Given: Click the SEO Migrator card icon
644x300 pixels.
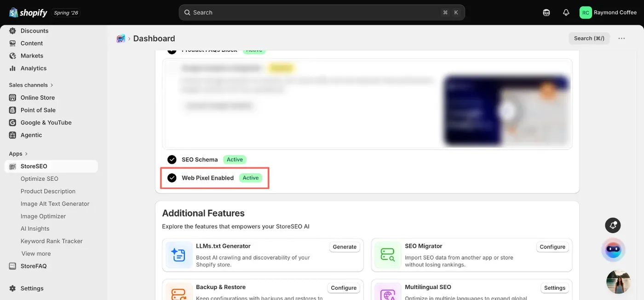Looking at the screenshot, I should 388,255.
